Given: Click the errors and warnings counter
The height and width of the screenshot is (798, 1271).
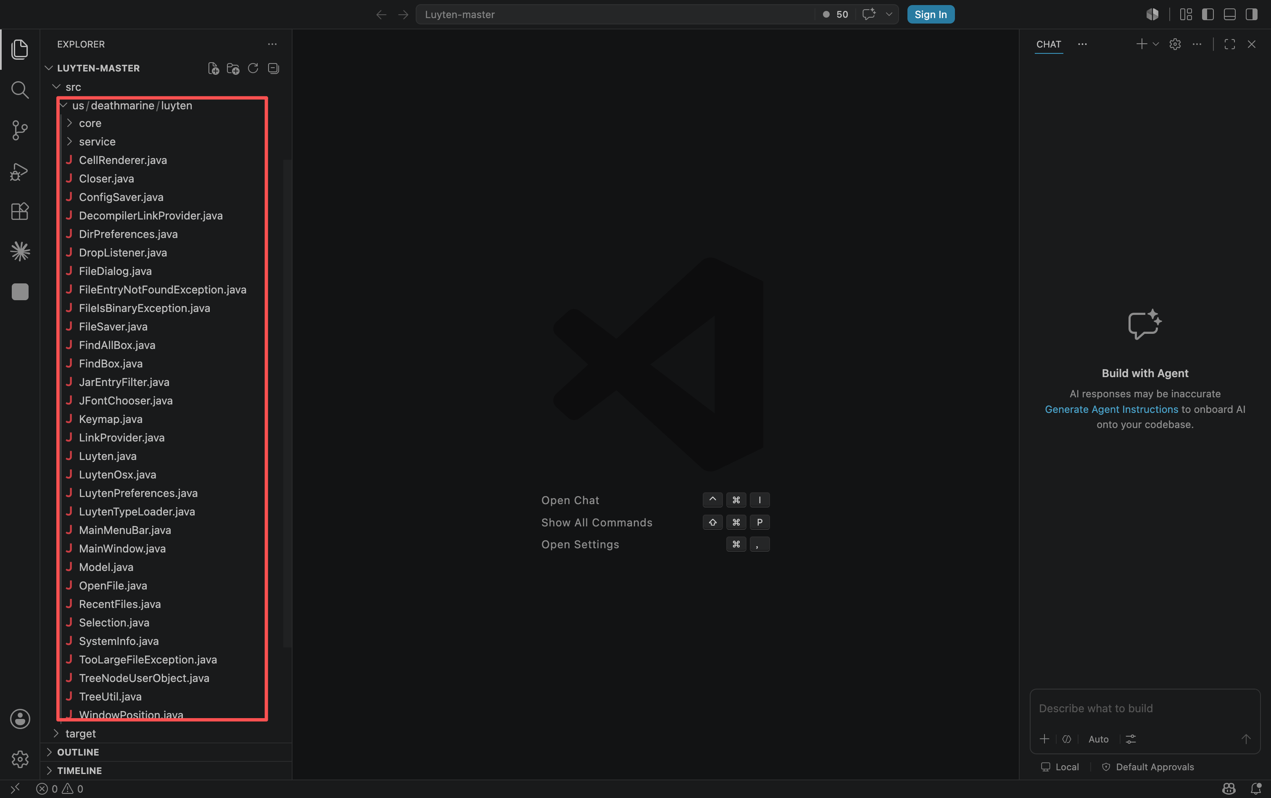Looking at the screenshot, I should 60,788.
